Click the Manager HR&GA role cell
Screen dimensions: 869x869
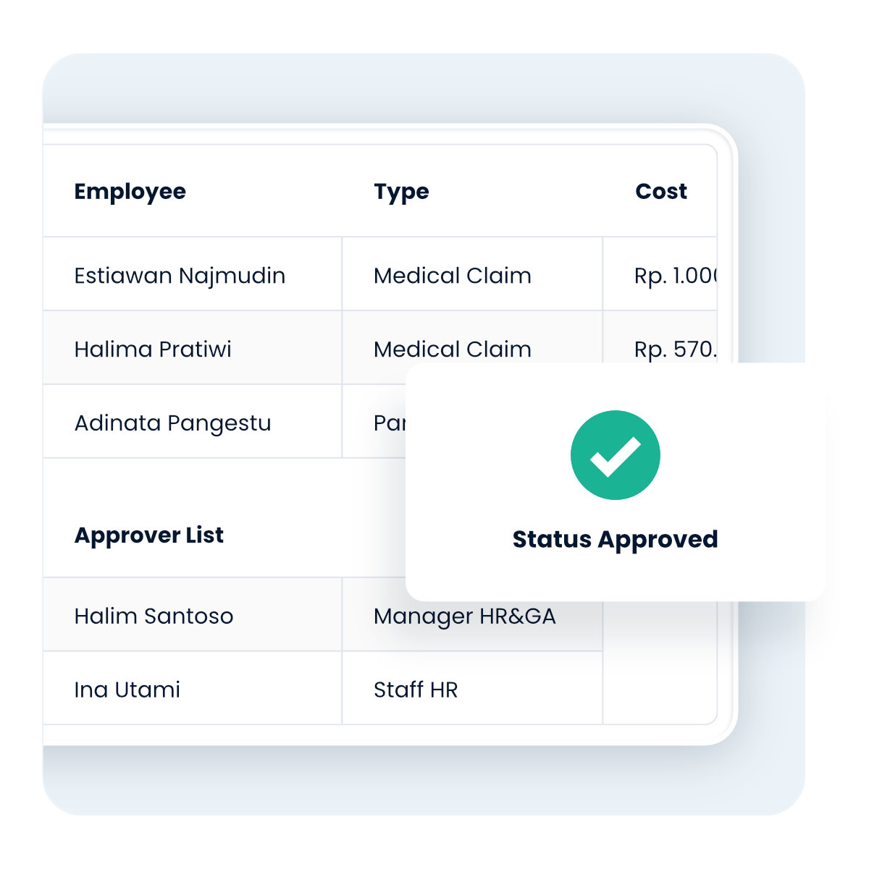[464, 617]
